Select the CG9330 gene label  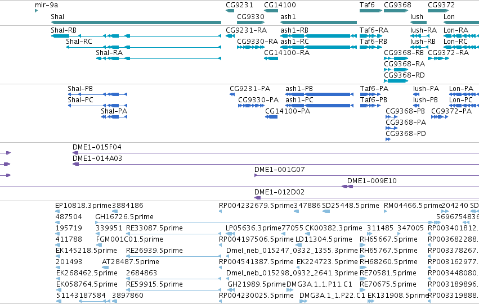(250, 17)
